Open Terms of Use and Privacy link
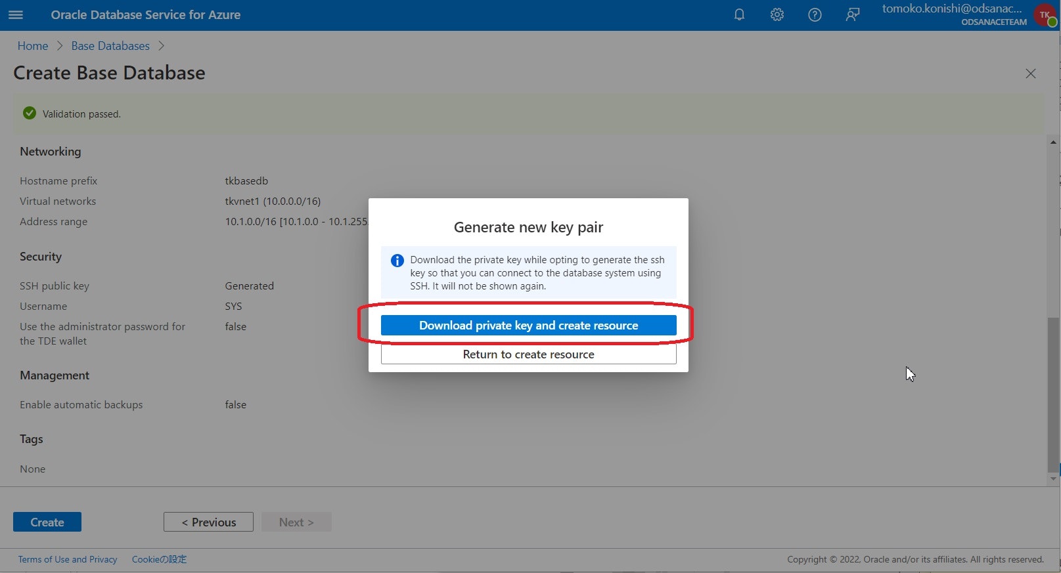The height and width of the screenshot is (573, 1061). tap(68, 559)
